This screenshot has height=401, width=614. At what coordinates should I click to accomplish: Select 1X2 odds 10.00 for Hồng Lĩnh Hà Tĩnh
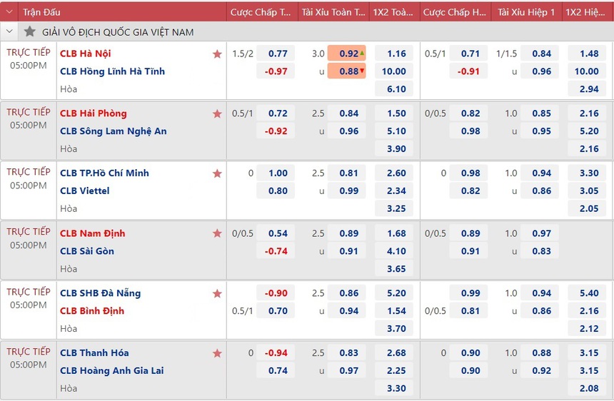pyautogui.click(x=394, y=71)
